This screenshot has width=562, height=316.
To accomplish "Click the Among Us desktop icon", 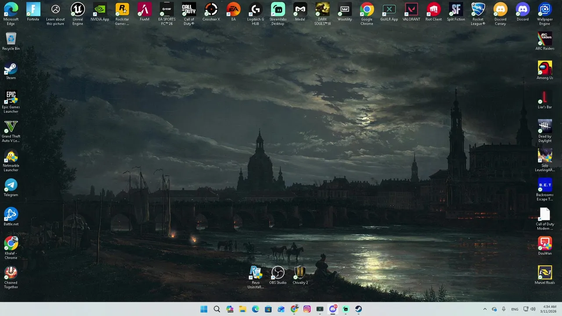I will pos(545,71).
